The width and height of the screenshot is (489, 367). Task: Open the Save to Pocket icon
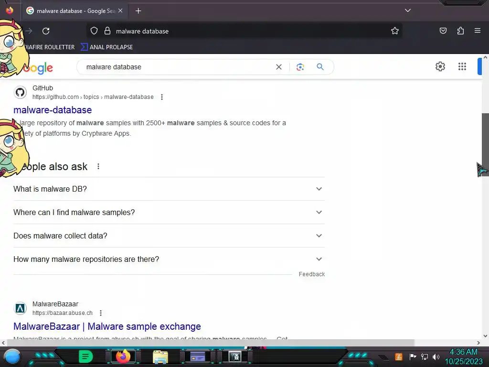[443, 31]
